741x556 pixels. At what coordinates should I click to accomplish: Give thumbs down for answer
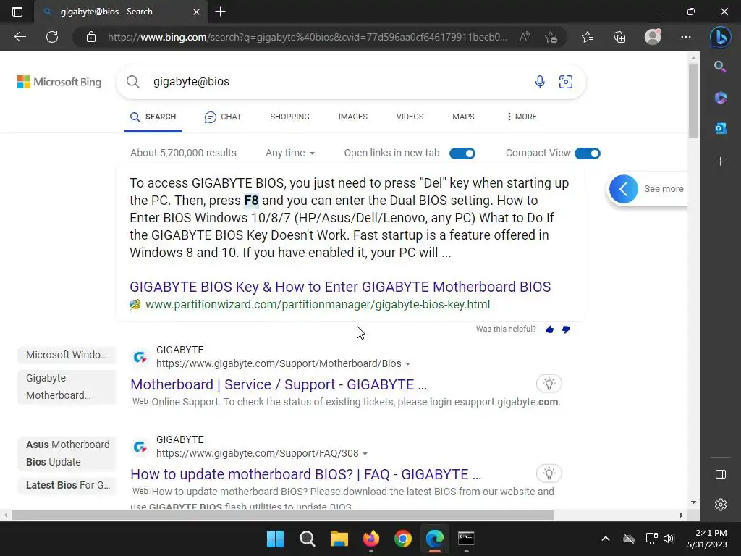point(566,329)
